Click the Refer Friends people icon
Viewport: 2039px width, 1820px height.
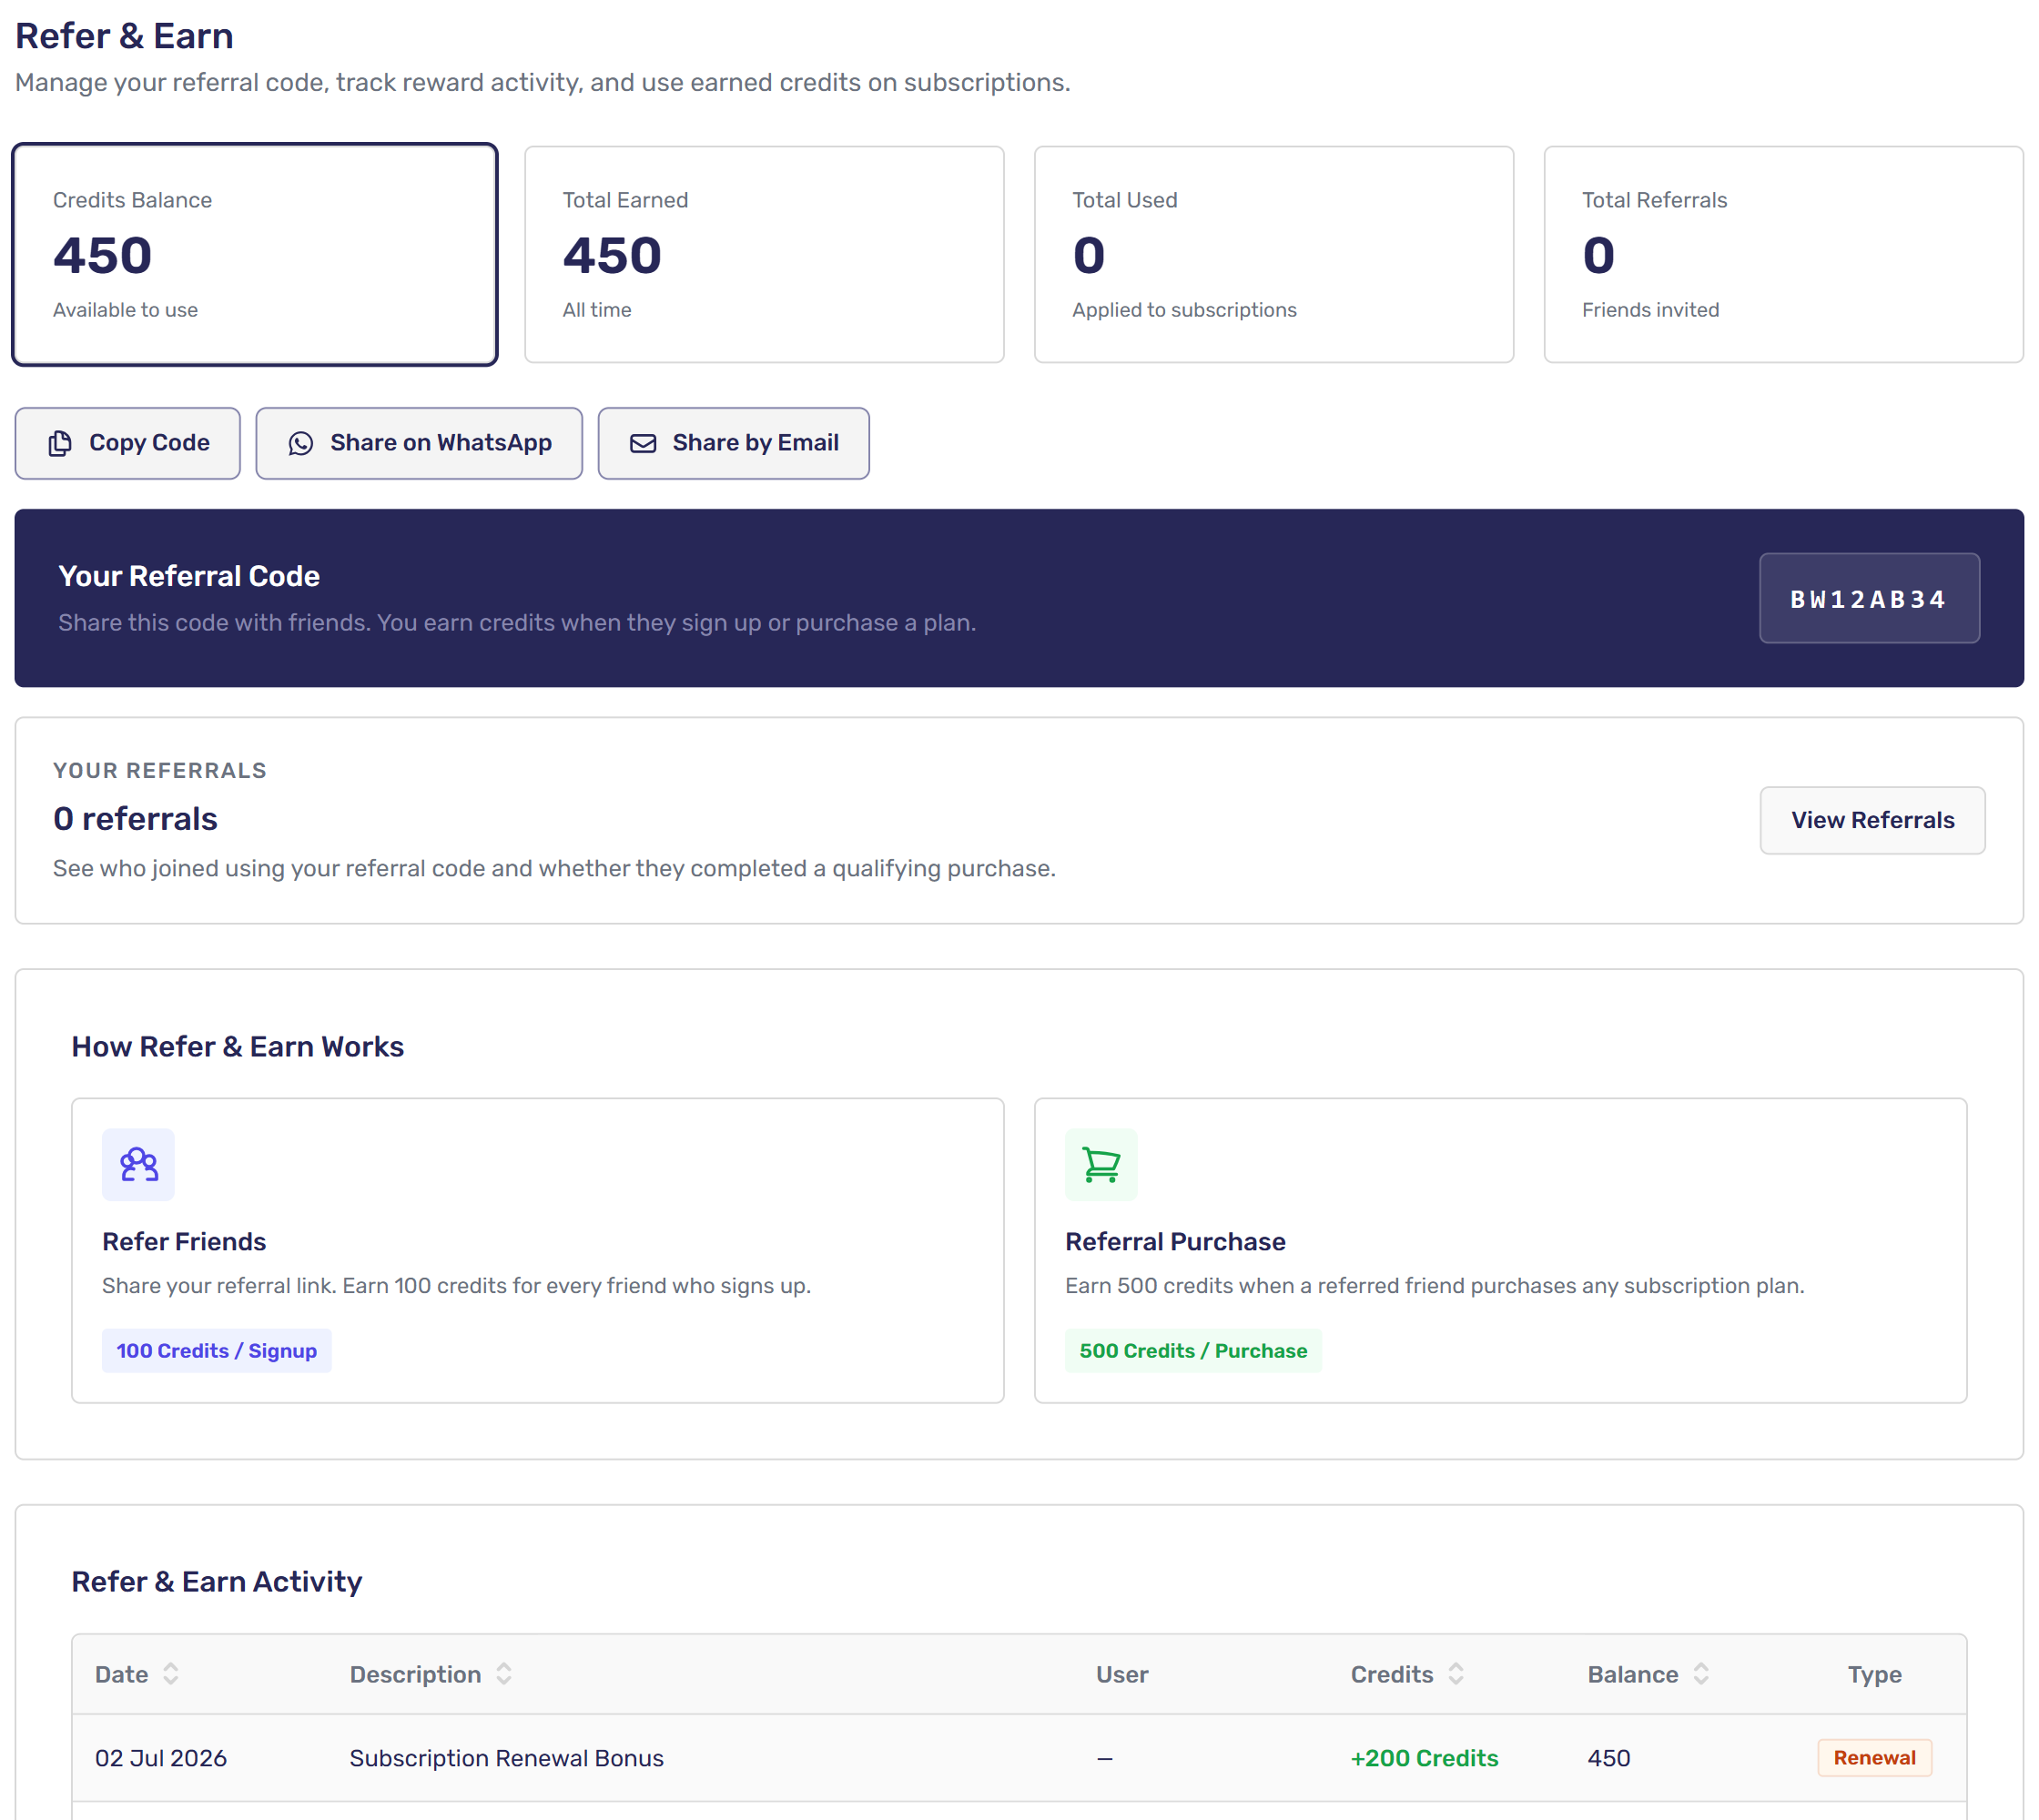138,1164
